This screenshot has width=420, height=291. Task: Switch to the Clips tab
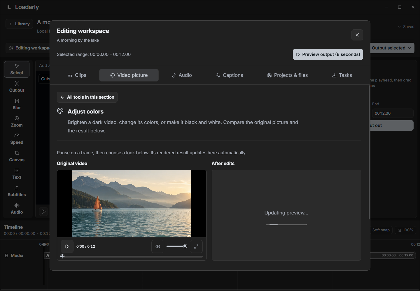point(77,75)
